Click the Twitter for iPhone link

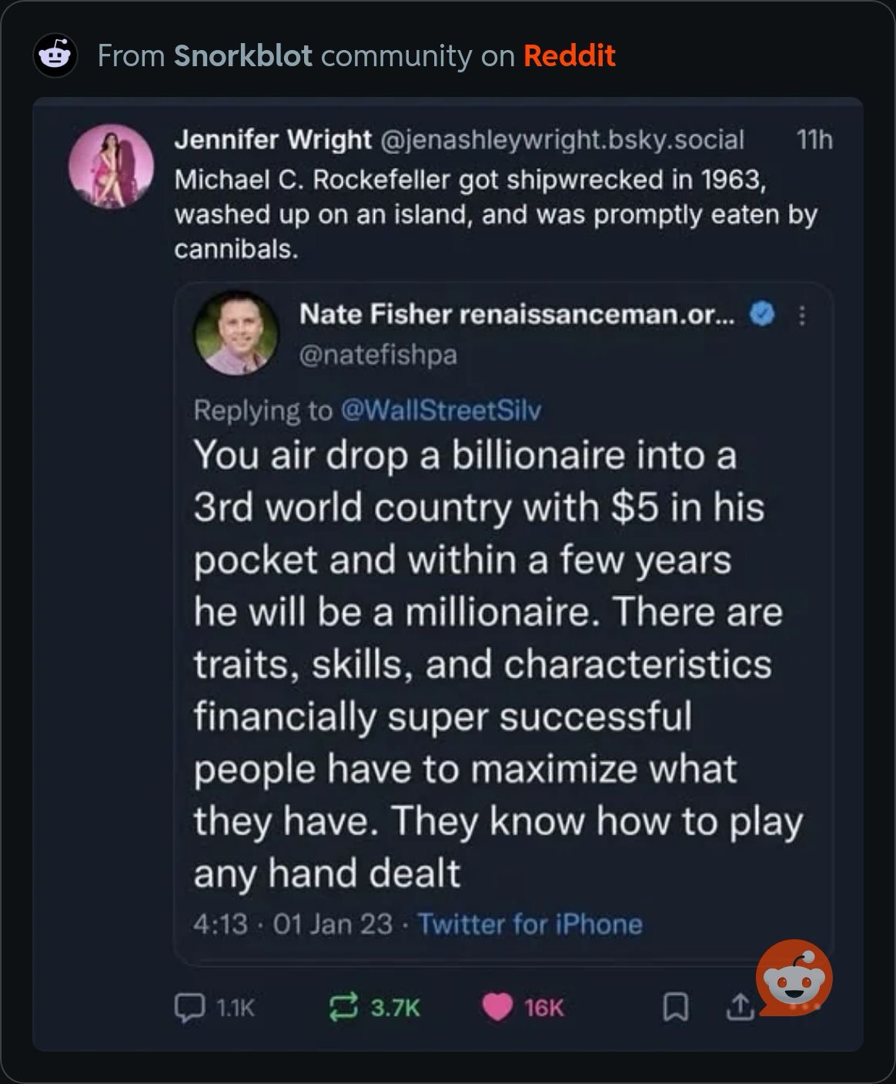530,924
